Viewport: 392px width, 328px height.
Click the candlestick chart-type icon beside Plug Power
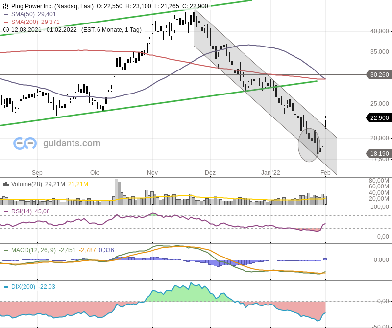pyautogui.click(x=5, y=6)
